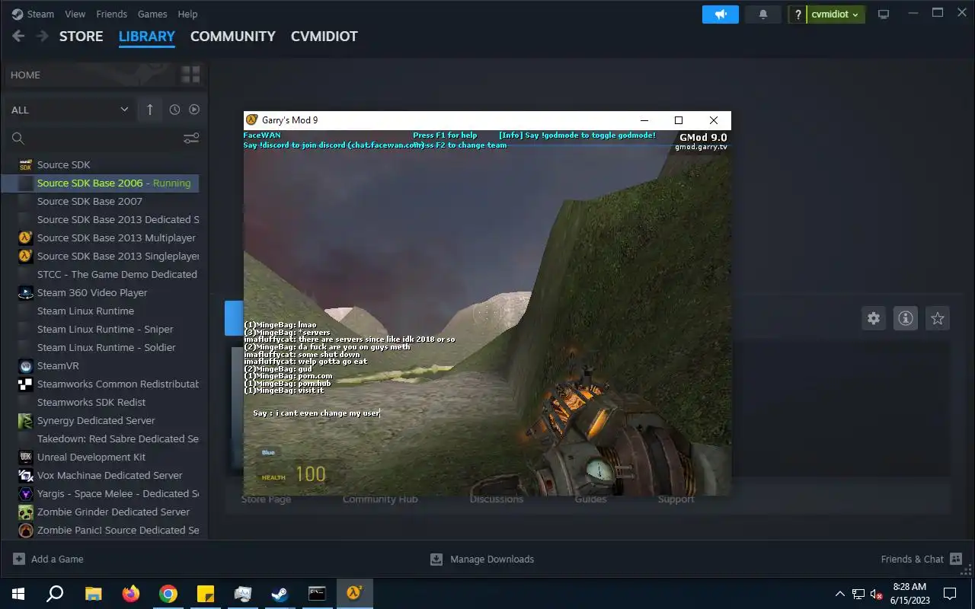Switch to the LIBRARY tab
This screenshot has height=609, width=975.
pyautogui.click(x=147, y=36)
